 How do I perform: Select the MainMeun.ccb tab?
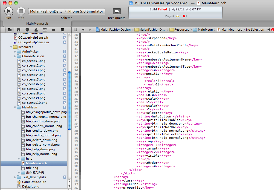click(x=37, y=24)
